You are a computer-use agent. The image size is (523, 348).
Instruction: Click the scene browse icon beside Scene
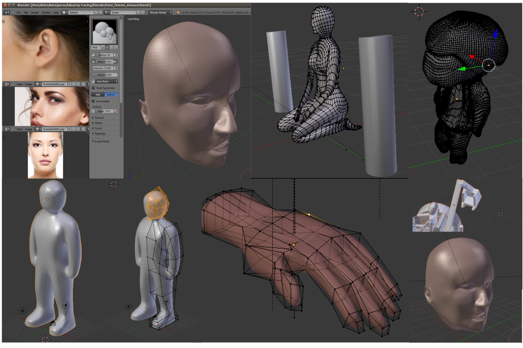tap(106, 13)
